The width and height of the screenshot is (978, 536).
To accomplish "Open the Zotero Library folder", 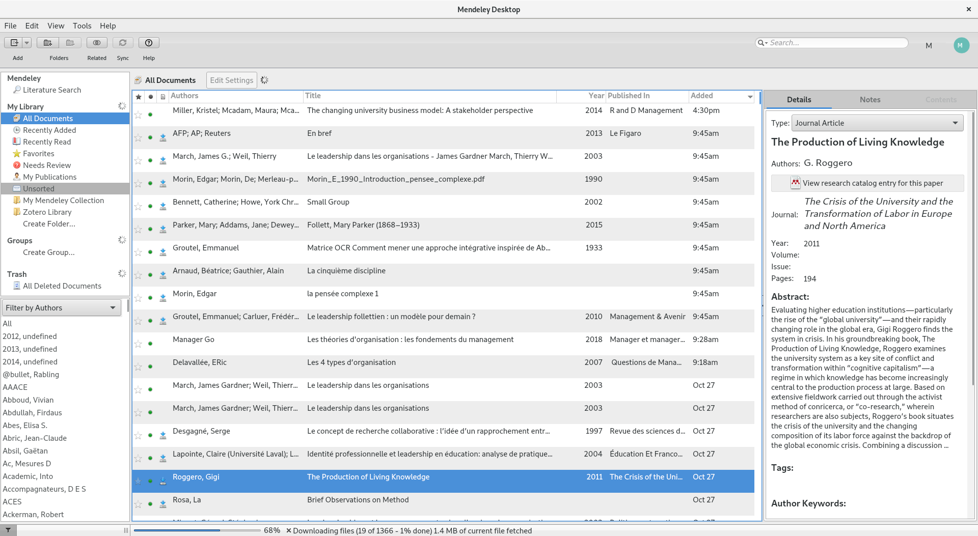I will pos(47,212).
